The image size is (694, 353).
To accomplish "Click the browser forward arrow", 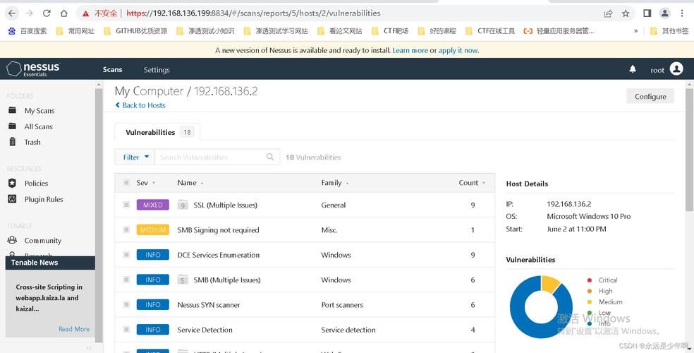I will tap(29, 13).
